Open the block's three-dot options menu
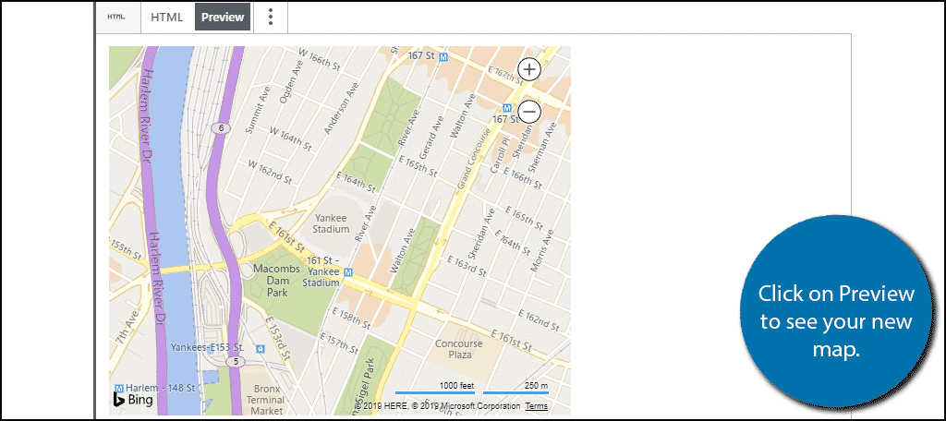 point(271,17)
